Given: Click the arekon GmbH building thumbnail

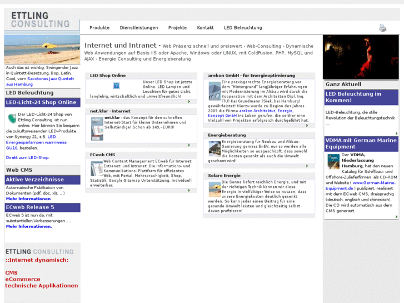Looking at the screenshot, I should (x=215, y=91).
